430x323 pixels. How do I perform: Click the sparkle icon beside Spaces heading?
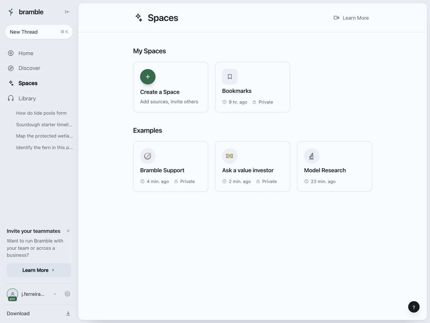(x=139, y=17)
